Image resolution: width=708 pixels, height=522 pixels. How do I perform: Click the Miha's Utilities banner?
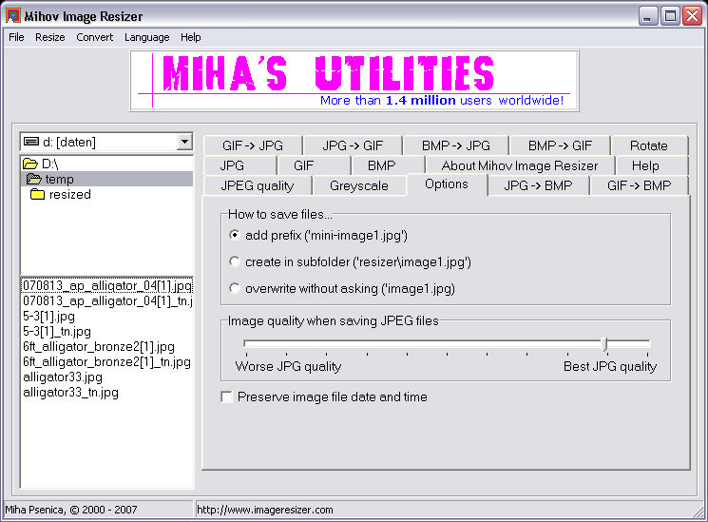354,81
